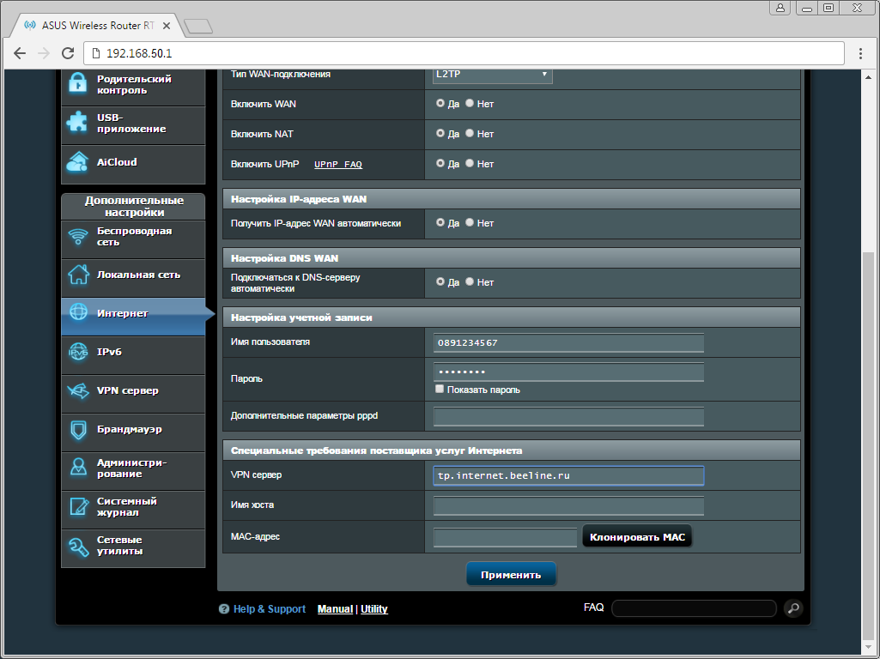Open 'USB-приложение' menu item
Screen dimensions: 880x659
click(133, 125)
